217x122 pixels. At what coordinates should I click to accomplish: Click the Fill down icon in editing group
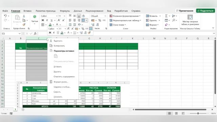166,20
